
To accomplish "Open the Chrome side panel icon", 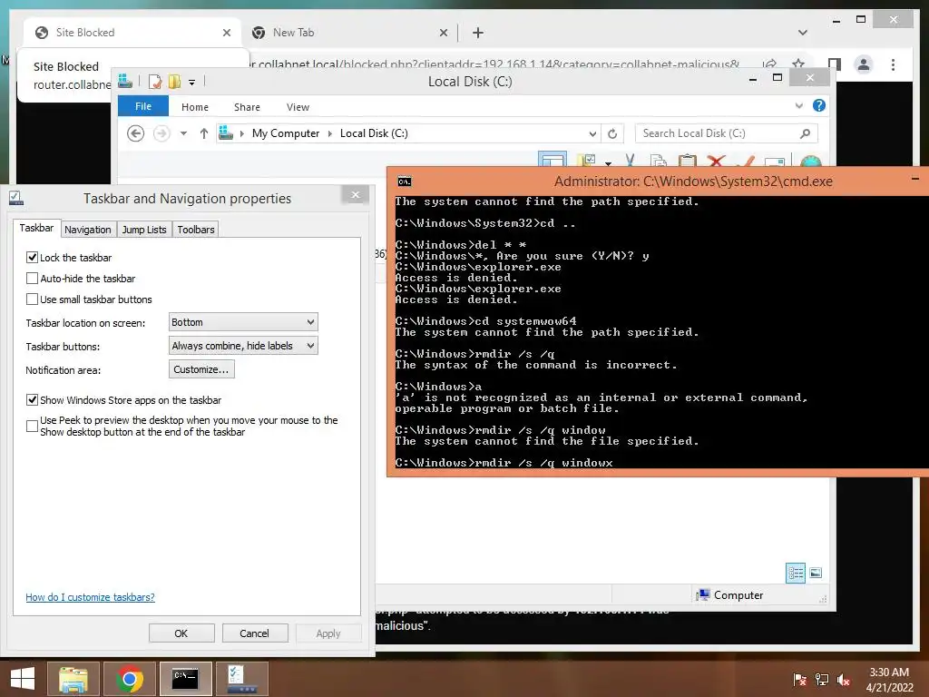I will click(835, 64).
